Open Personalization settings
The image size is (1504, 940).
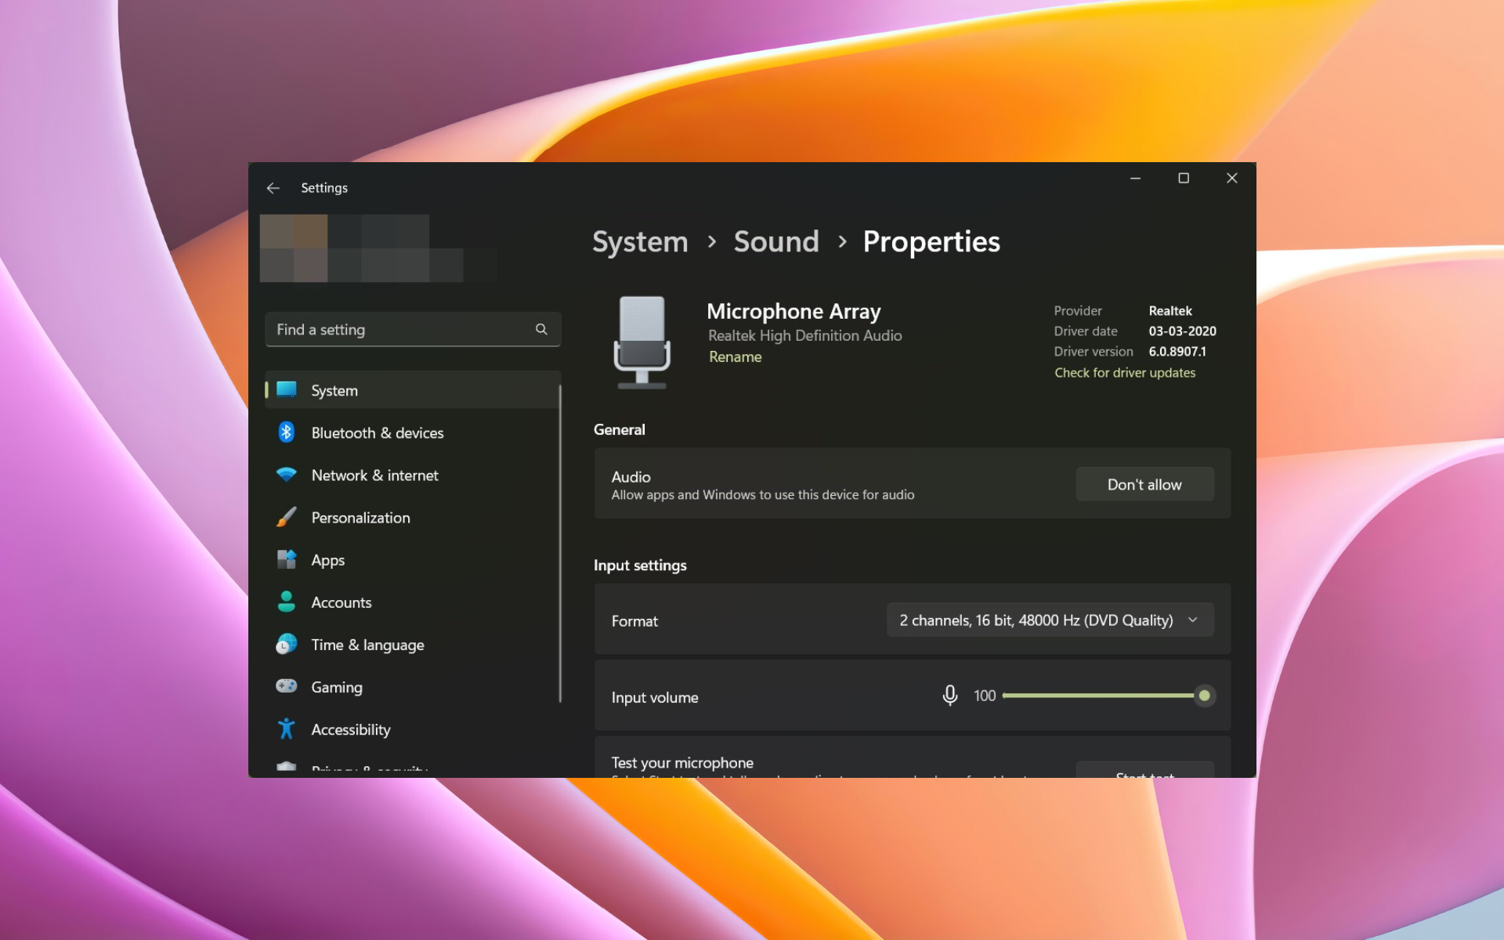[413, 517]
